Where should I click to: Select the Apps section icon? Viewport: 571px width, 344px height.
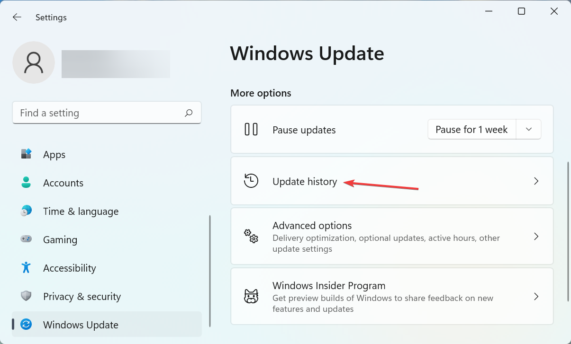tap(26, 154)
